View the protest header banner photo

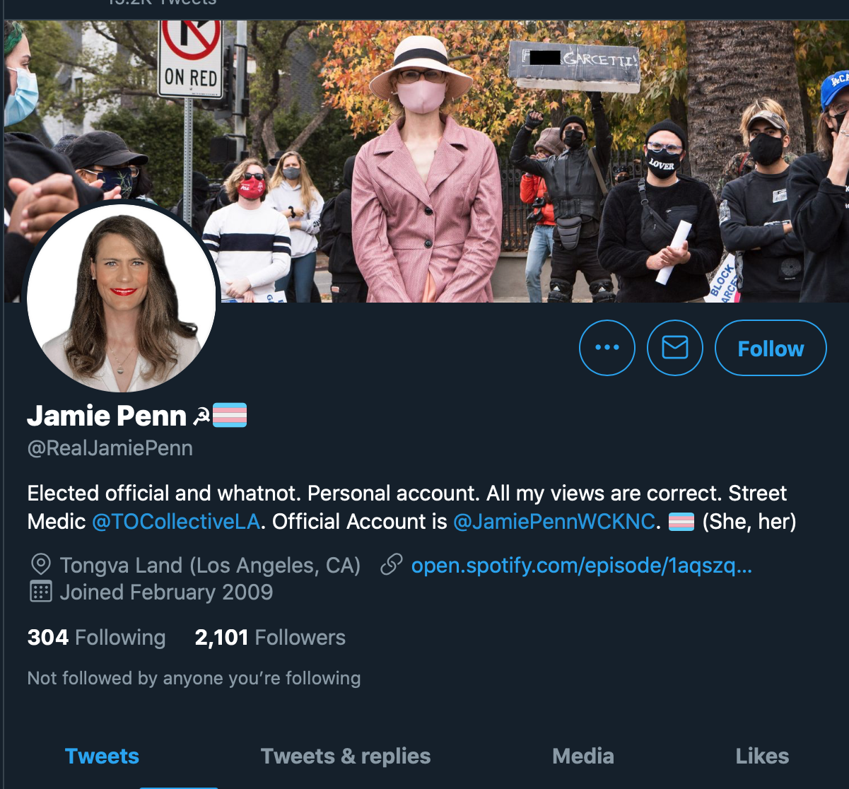426,160
